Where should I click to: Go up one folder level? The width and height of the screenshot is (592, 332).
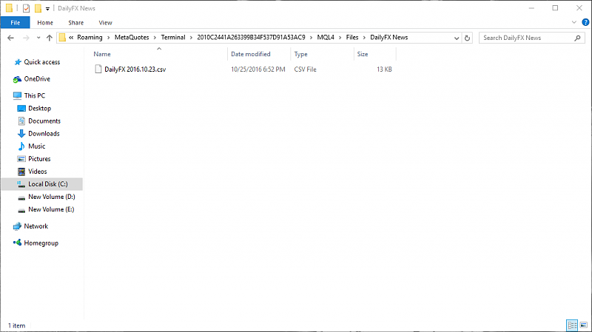[x=50, y=38]
